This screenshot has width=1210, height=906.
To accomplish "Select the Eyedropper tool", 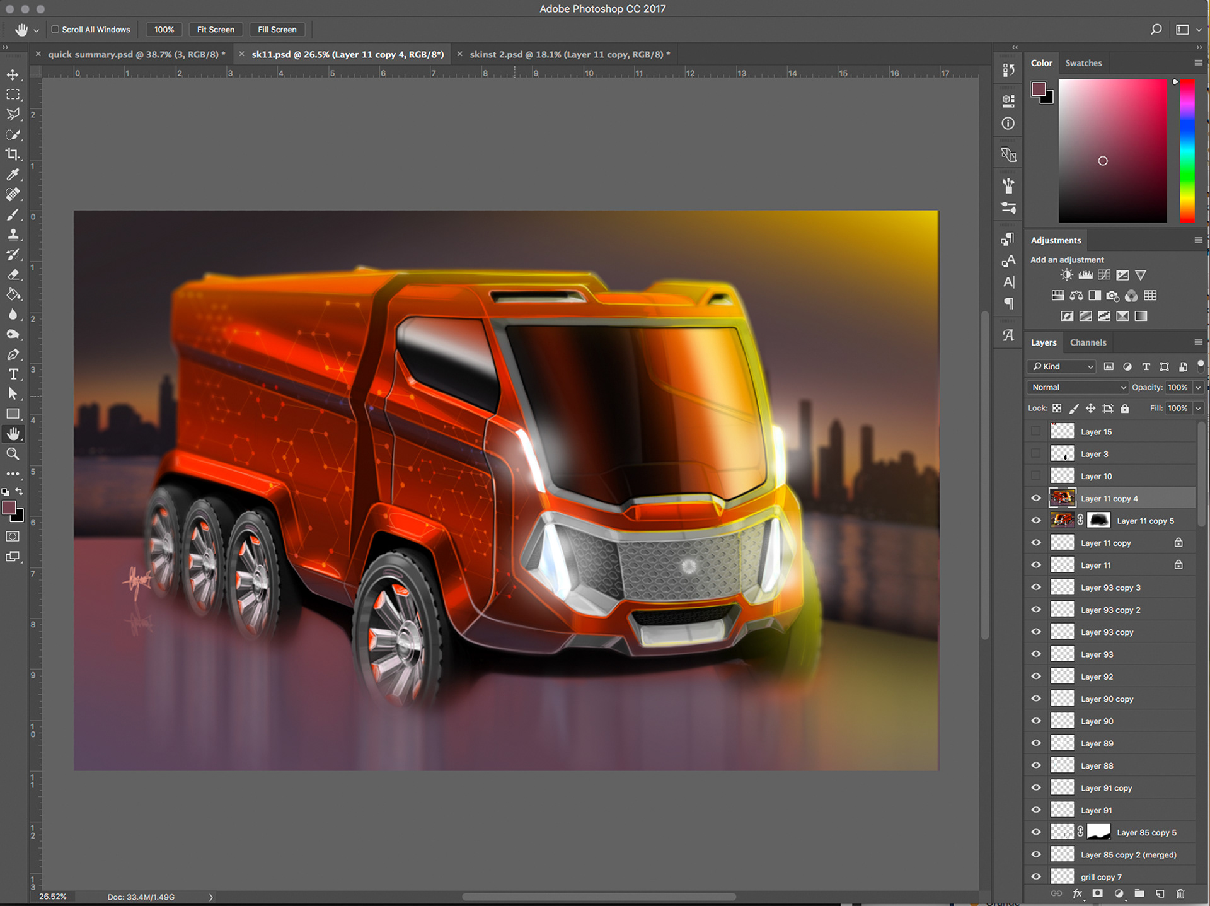I will coord(13,175).
